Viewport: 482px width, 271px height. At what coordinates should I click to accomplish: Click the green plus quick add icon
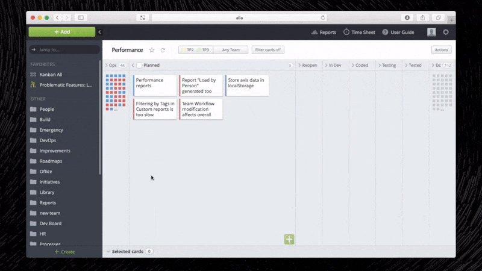pyautogui.click(x=289, y=239)
